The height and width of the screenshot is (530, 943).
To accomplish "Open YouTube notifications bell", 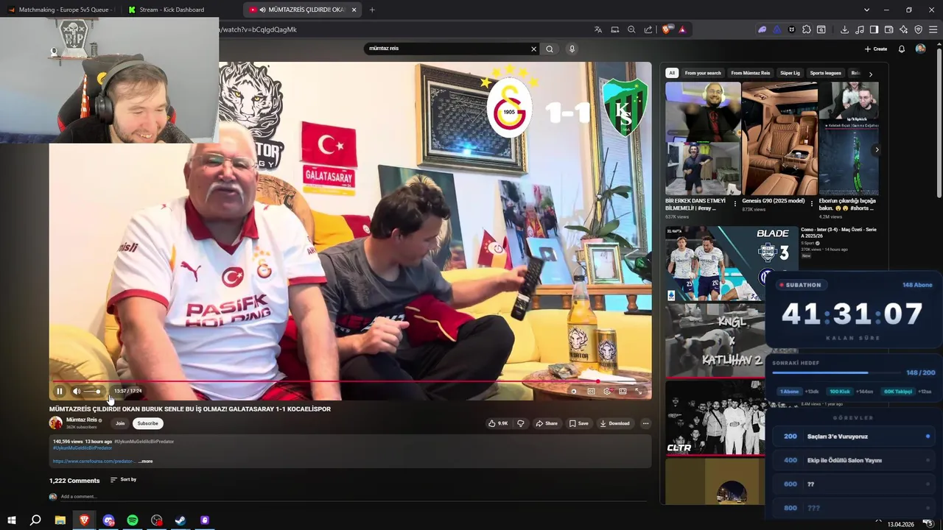I will coord(901,49).
